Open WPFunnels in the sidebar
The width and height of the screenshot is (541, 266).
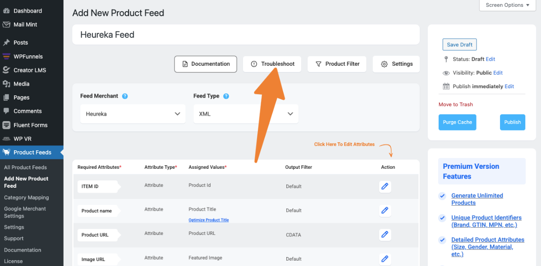coord(28,56)
